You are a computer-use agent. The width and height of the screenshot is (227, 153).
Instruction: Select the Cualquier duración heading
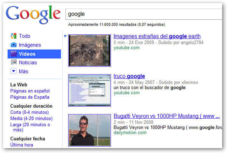tap(31, 106)
